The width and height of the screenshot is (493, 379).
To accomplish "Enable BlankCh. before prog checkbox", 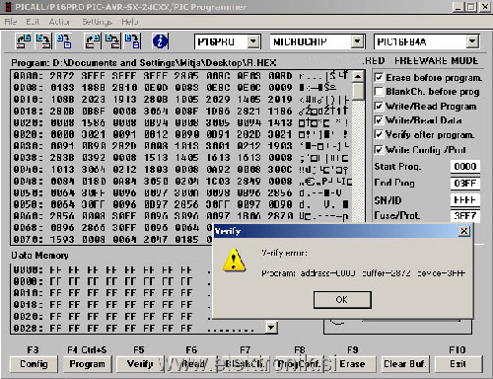I will (379, 91).
